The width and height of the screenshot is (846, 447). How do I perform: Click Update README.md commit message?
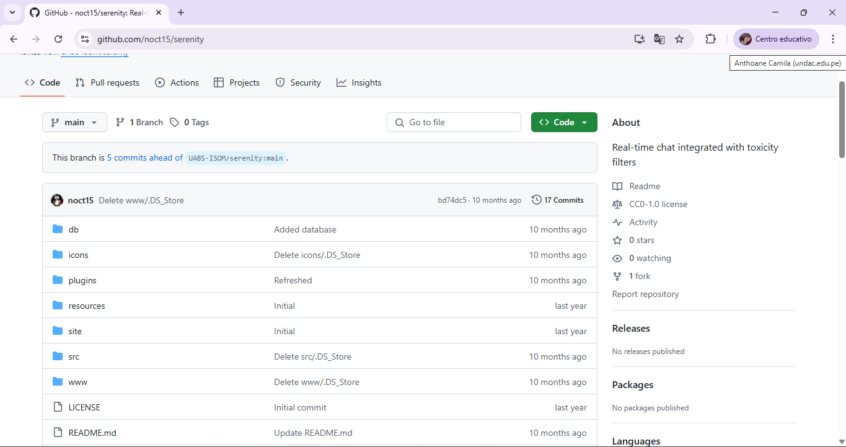pyautogui.click(x=313, y=433)
